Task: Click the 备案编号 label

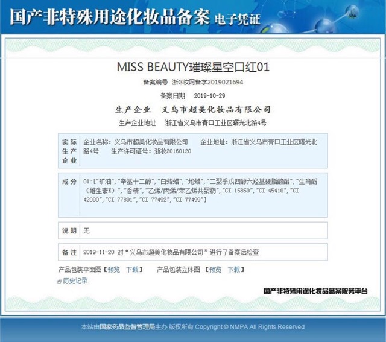Action: click(x=156, y=82)
